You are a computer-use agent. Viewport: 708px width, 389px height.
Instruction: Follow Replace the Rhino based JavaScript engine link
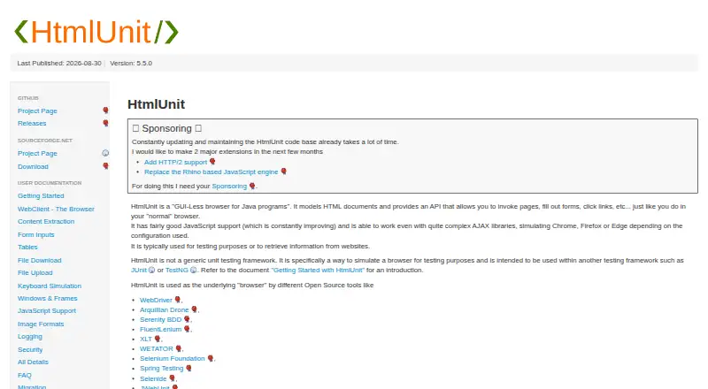point(212,172)
